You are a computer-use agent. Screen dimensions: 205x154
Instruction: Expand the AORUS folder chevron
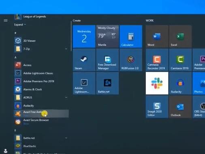pos(66,97)
